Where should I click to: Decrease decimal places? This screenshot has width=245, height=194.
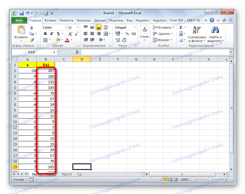tap(124, 40)
